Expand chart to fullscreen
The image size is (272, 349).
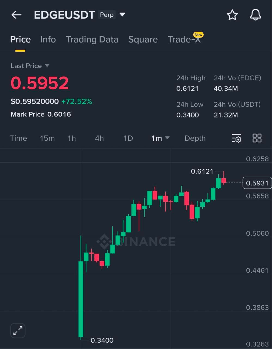coord(18,331)
